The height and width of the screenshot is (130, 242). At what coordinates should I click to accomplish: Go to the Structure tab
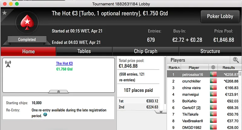point(210,51)
